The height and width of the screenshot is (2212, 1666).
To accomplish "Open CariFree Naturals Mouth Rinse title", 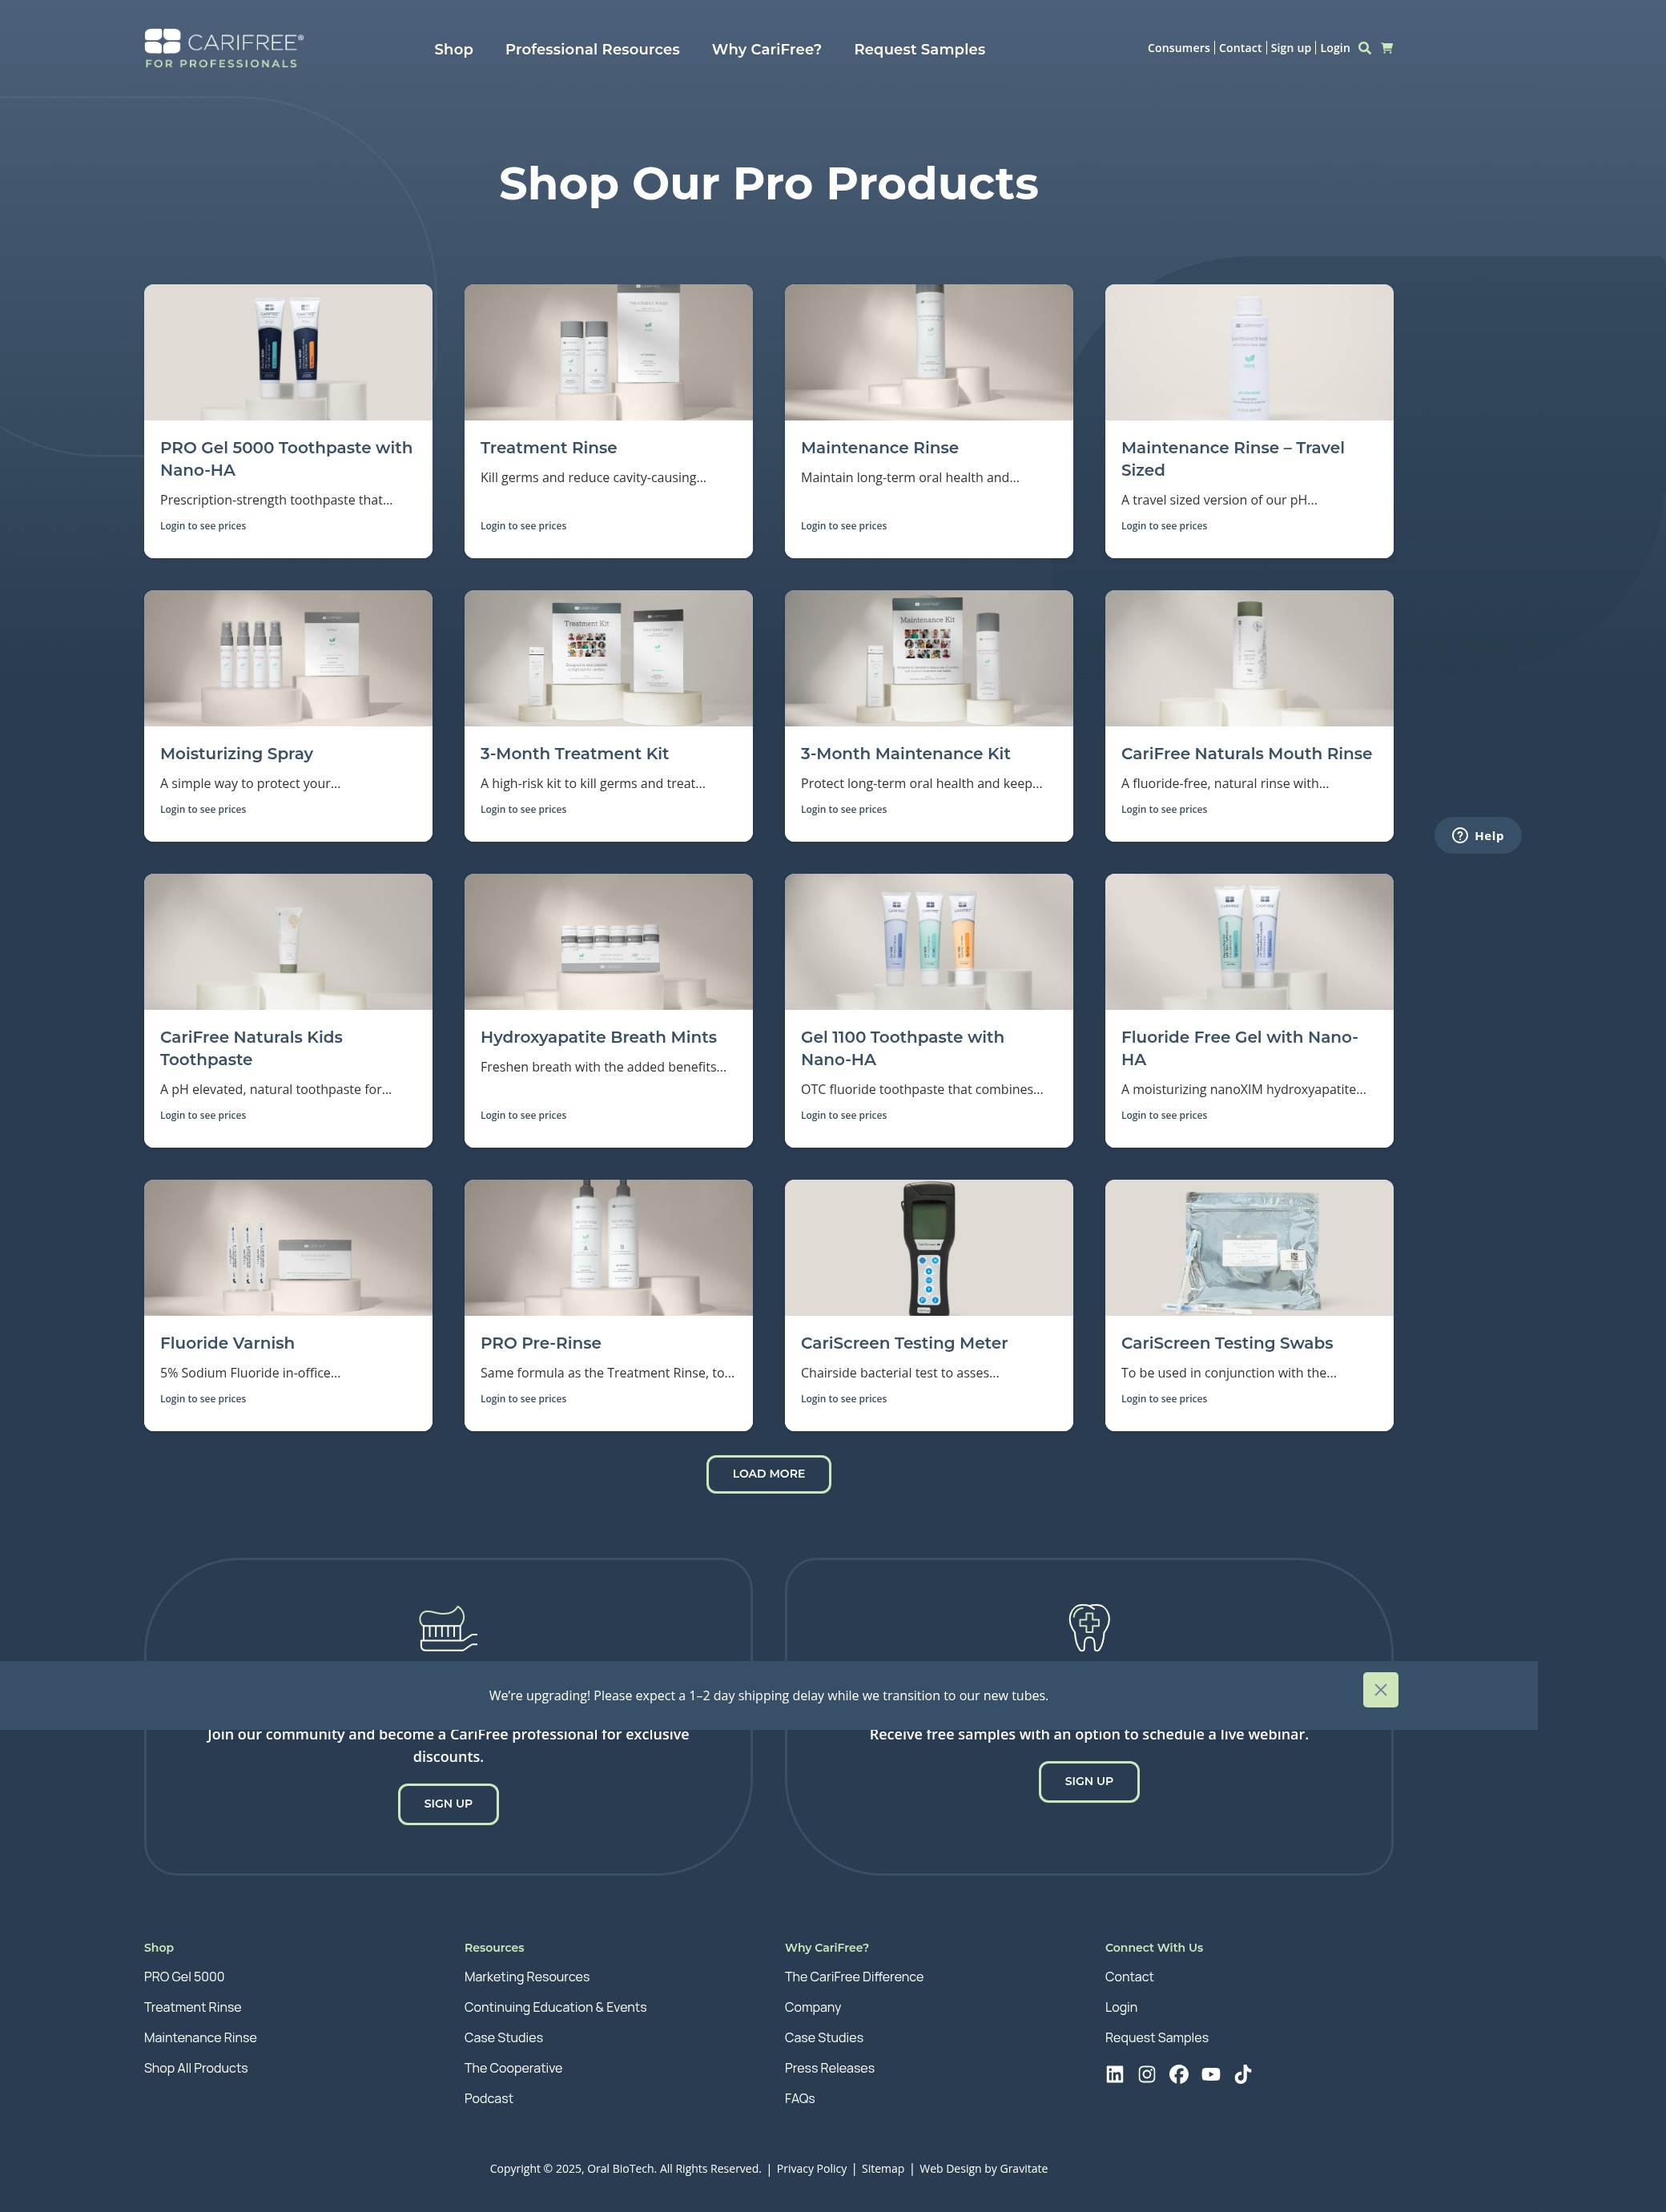I will (x=1246, y=754).
